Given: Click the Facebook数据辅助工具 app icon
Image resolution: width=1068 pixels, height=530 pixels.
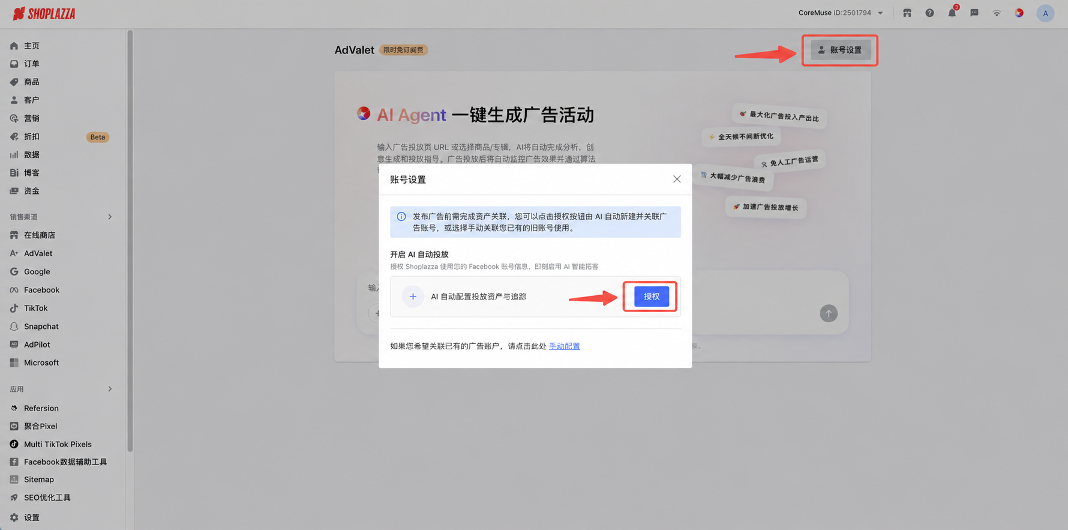Looking at the screenshot, I should (x=14, y=462).
